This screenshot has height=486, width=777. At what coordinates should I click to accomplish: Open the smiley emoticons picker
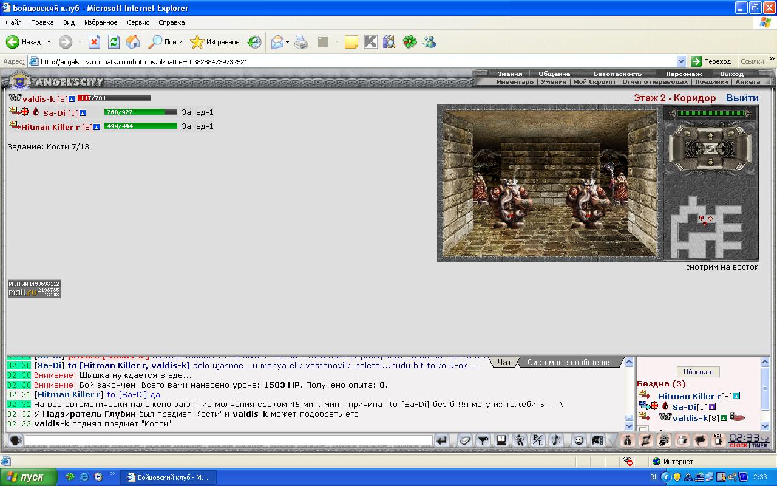[579, 440]
